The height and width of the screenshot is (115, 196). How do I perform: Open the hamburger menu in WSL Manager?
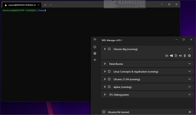(x=95, y=39)
